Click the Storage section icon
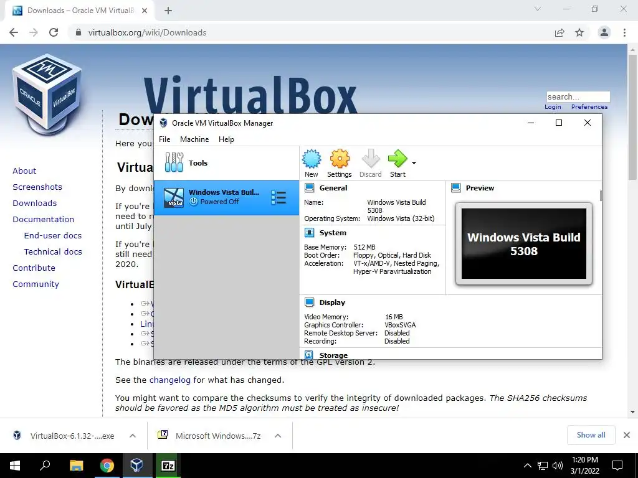Image resolution: width=638 pixels, height=478 pixels. [309, 355]
